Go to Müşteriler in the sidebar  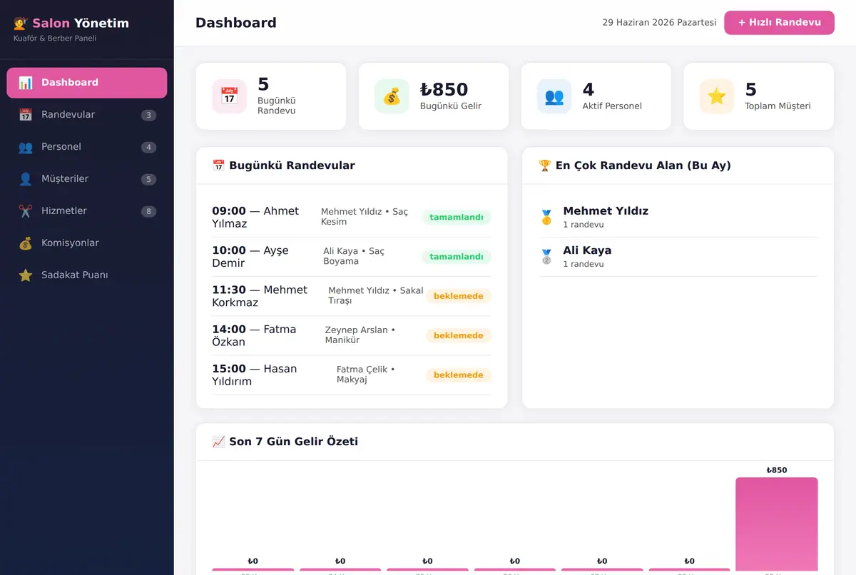tap(87, 179)
